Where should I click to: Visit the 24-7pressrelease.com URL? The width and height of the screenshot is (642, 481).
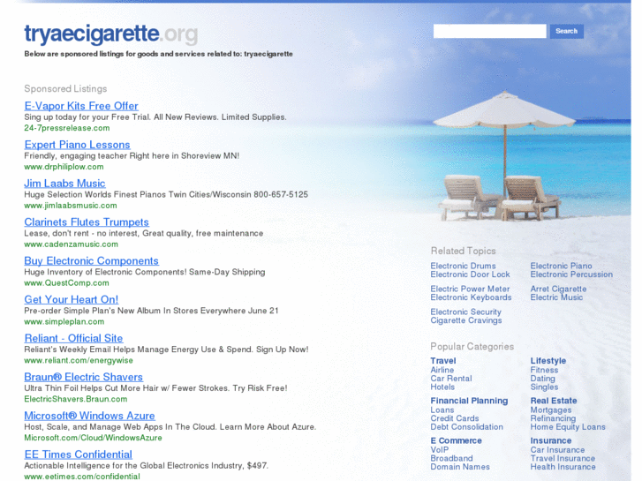(67, 128)
